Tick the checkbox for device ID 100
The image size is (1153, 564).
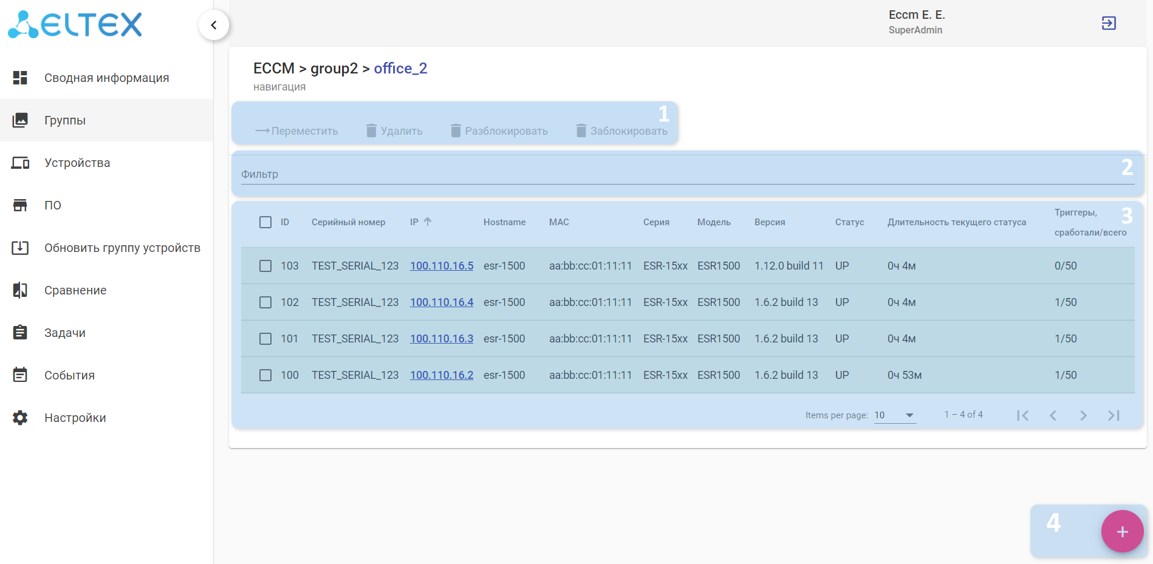(265, 375)
